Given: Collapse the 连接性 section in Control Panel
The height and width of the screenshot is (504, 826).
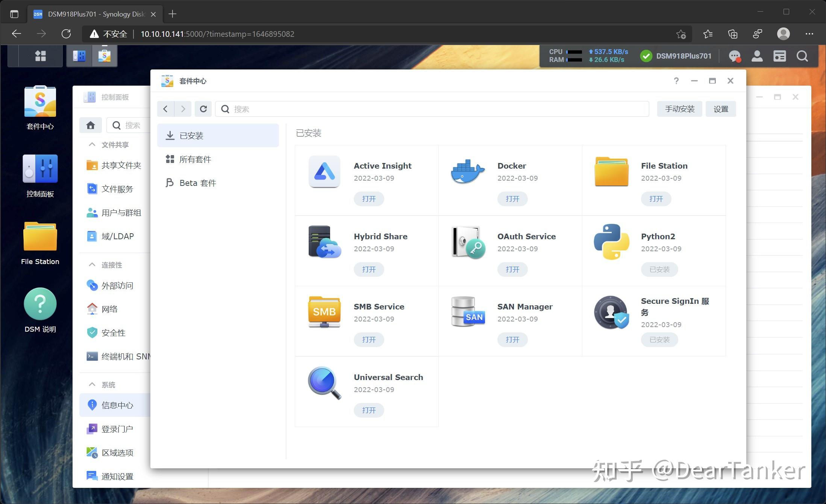Looking at the screenshot, I should [92, 265].
